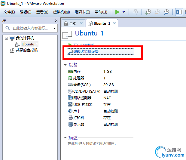Open the 文件(F) menu
186x160 pixels.
click(x=9, y=12)
